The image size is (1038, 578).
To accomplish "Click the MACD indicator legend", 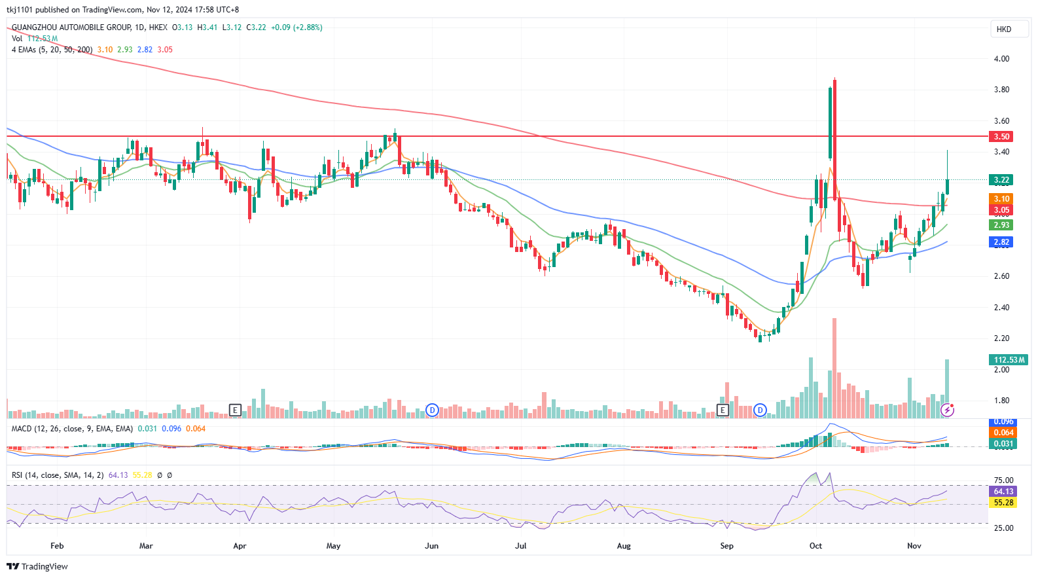I will pyautogui.click(x=72, y=429).
